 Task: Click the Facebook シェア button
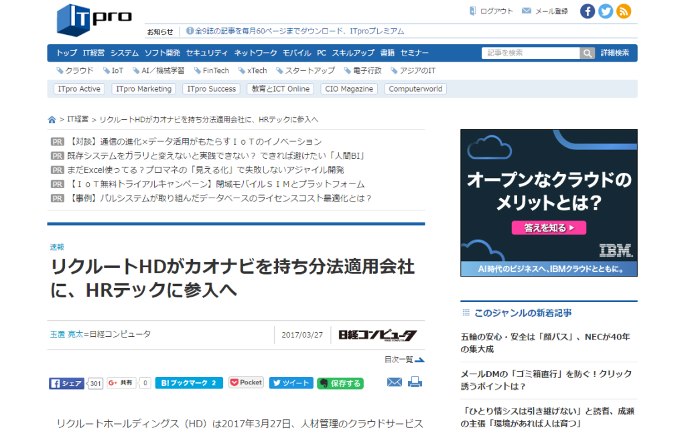[66, 384]
